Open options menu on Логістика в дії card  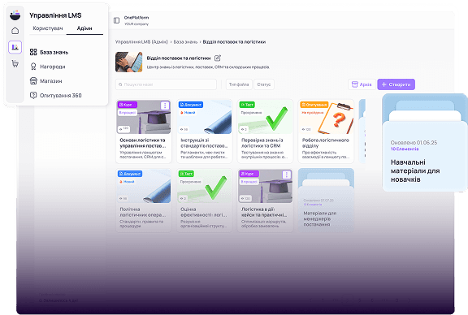click(287, 175)
